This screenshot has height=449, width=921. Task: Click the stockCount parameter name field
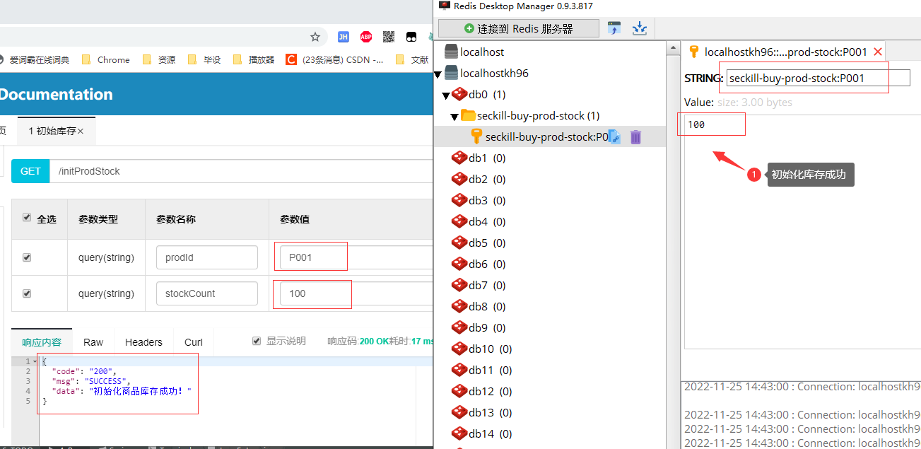(207, 293)
